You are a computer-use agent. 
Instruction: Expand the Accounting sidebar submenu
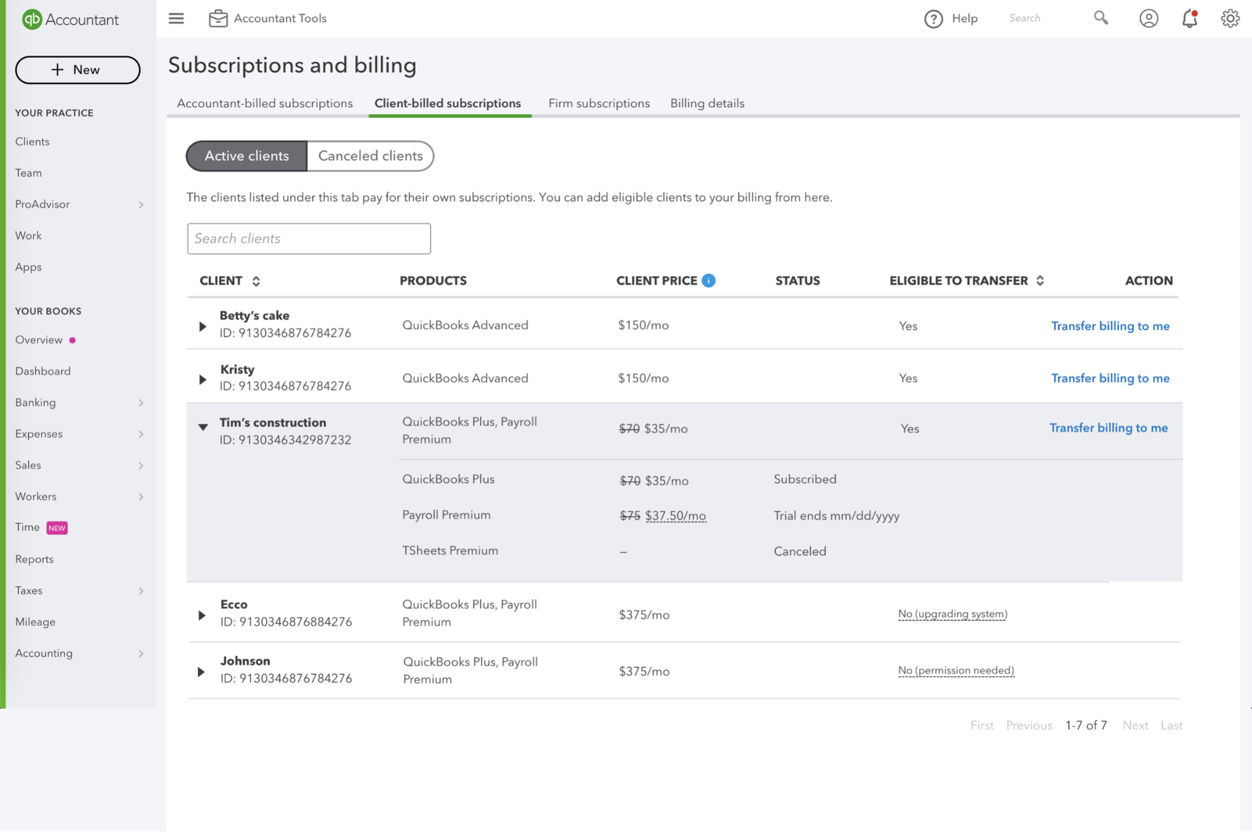tap(141, 654)
